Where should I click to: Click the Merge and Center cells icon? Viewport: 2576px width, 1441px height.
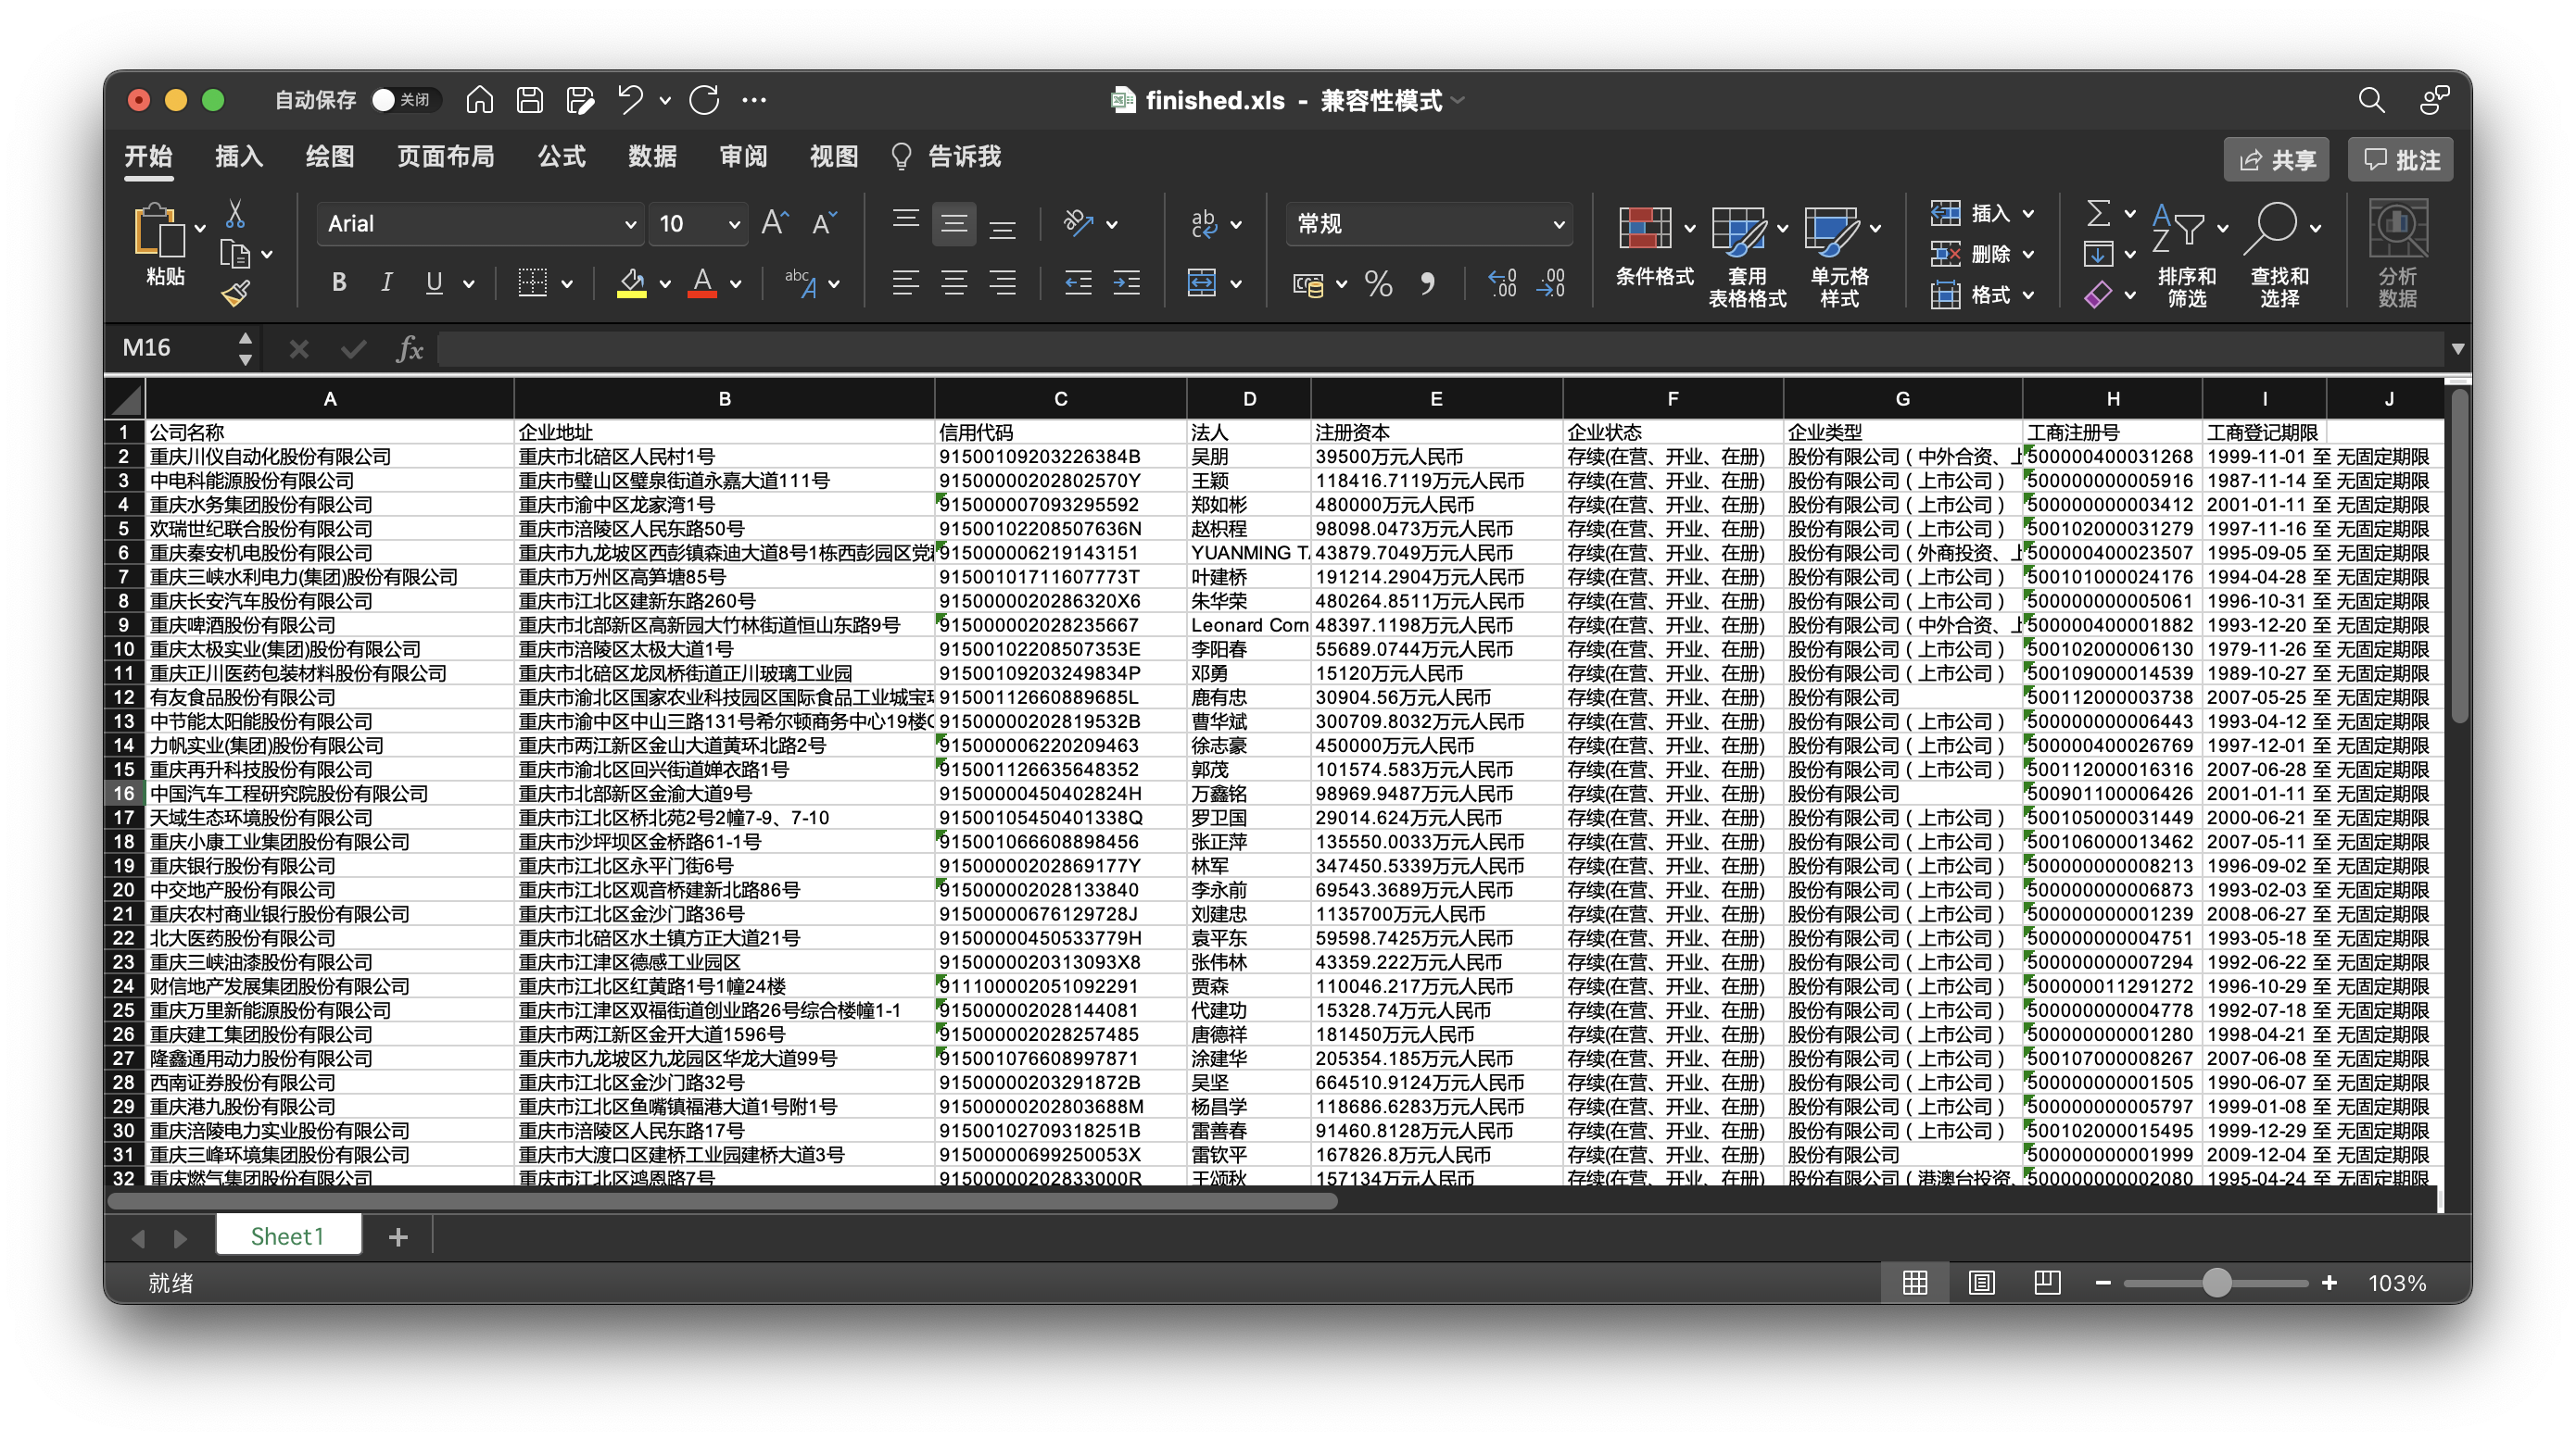click(x=1201, y=282)
